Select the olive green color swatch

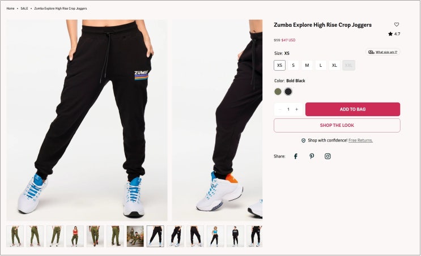278,92
